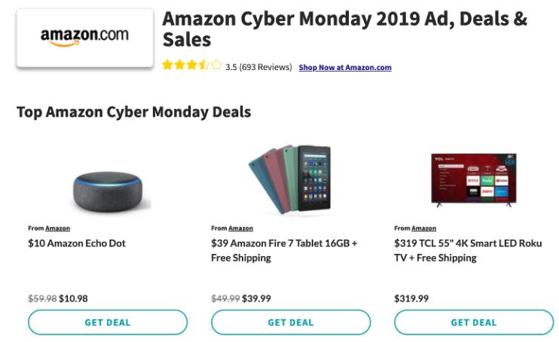Click the 3.5 (693 Reviews) rating text
This screenshot has height=342, width=559.
258,67
